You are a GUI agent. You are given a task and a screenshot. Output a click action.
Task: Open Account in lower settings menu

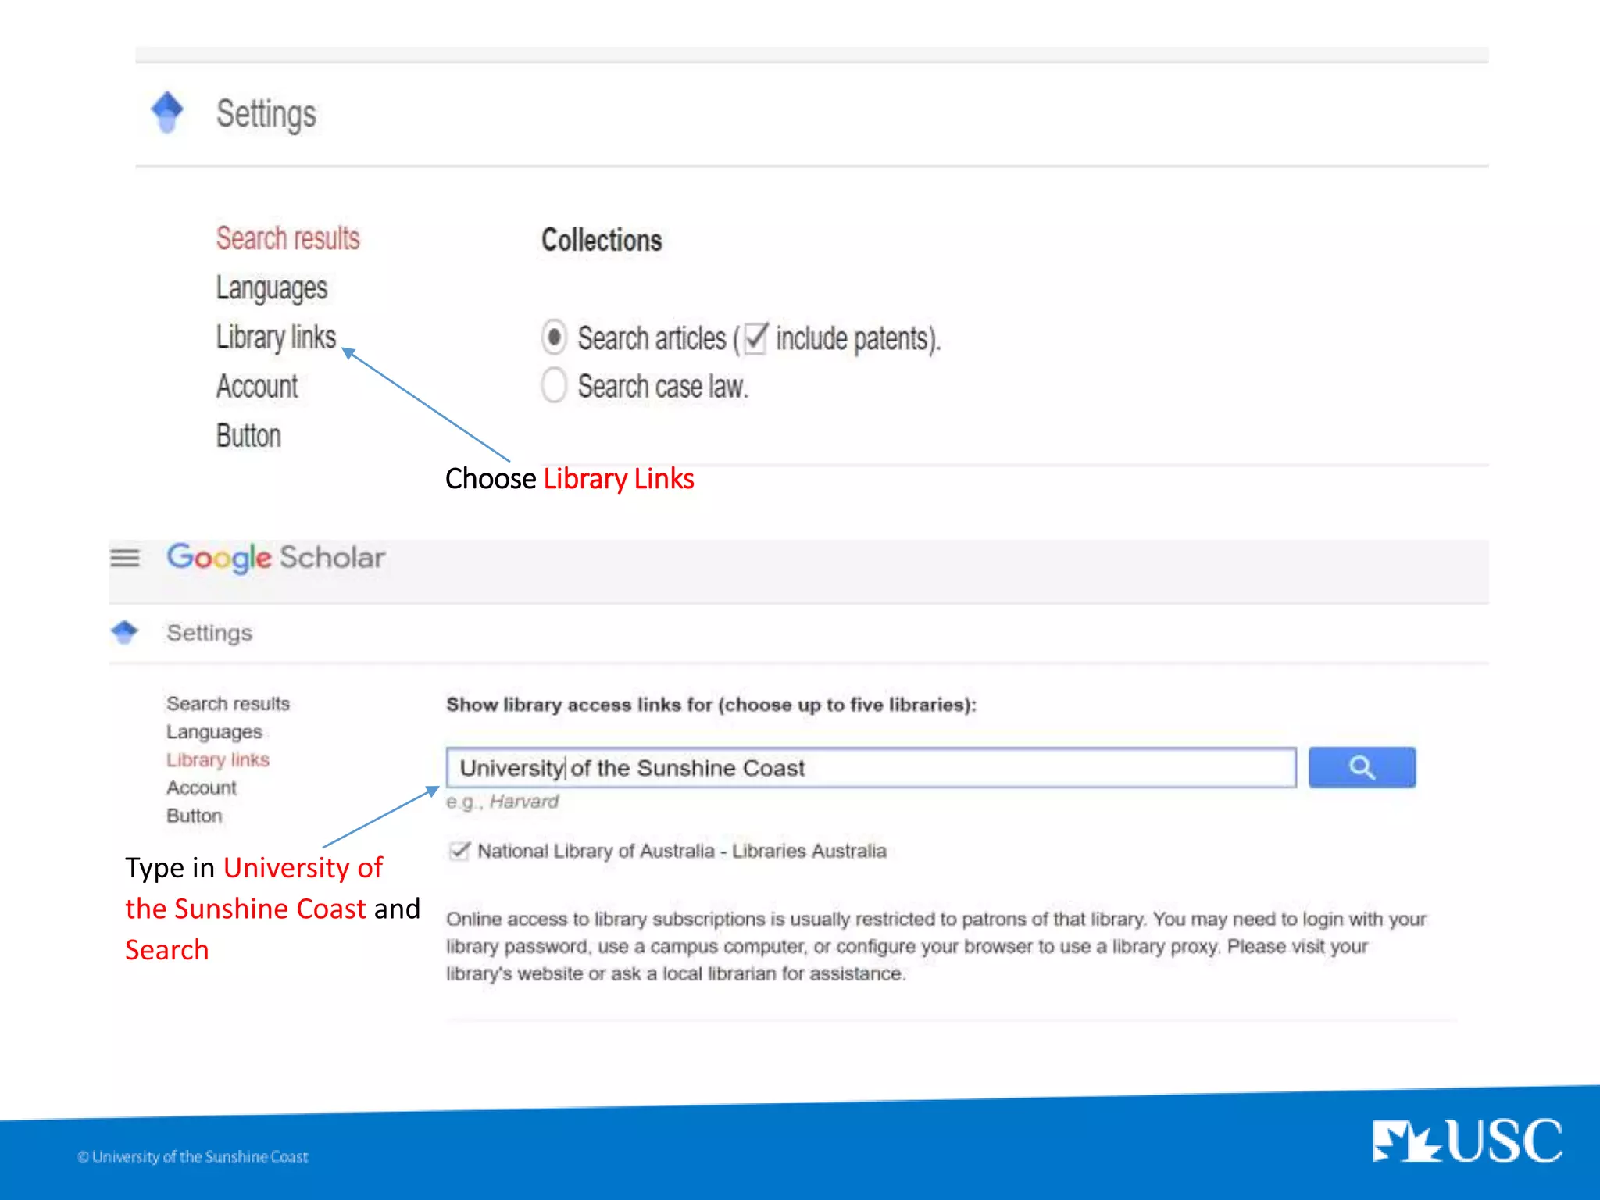(x=201, y=787)
